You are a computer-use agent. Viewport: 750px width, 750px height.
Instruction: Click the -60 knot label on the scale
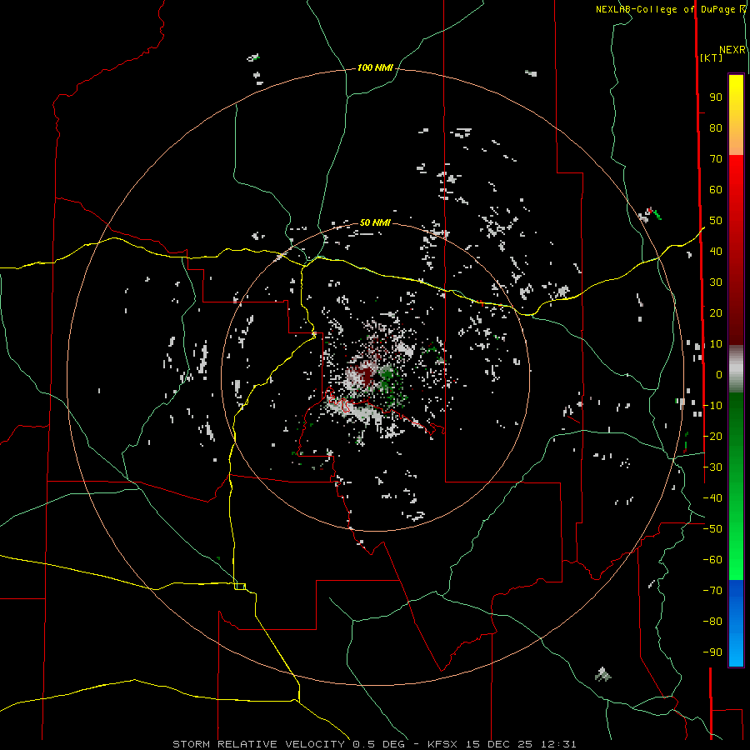(x=712, y=560)
